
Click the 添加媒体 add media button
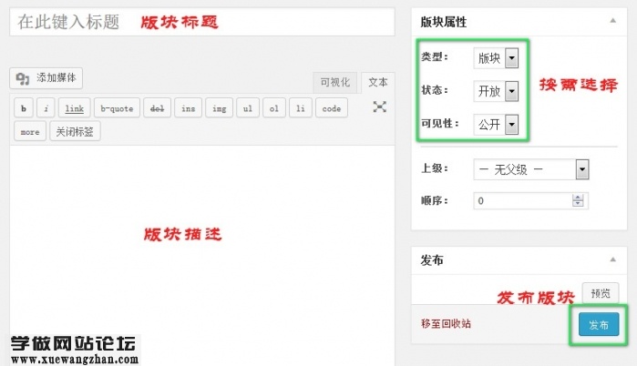click(x=46, y=78)
